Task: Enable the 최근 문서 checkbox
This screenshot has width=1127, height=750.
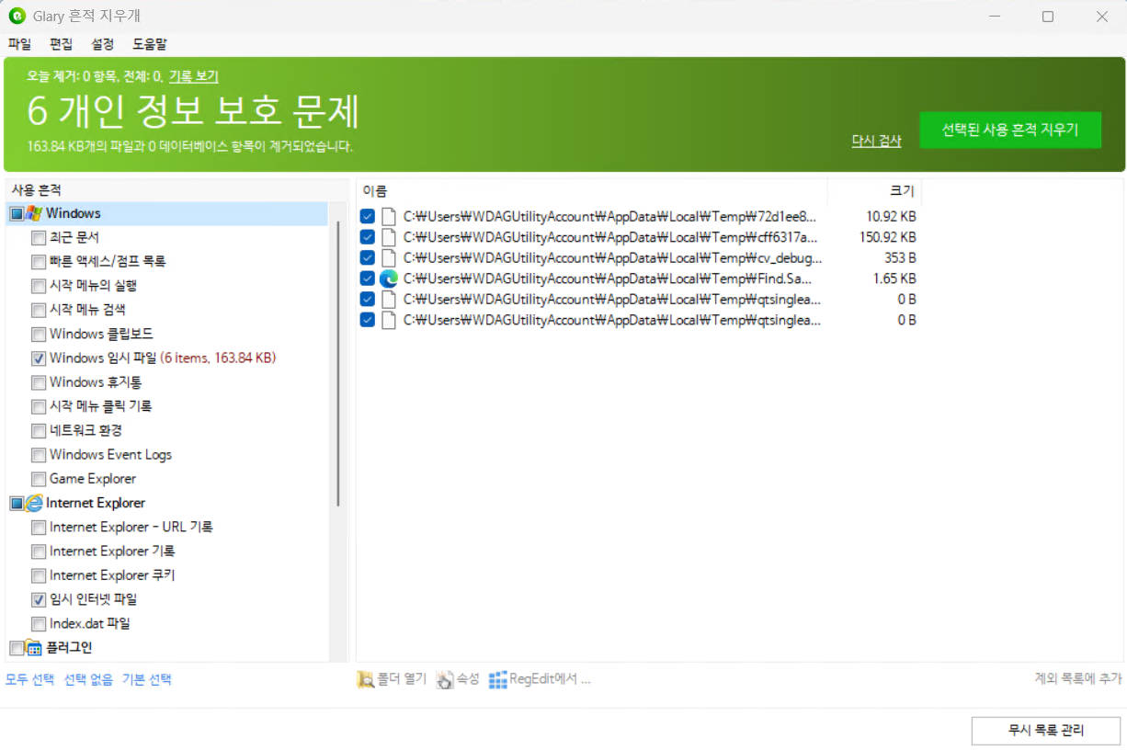Action: click(x=39, y=238)
